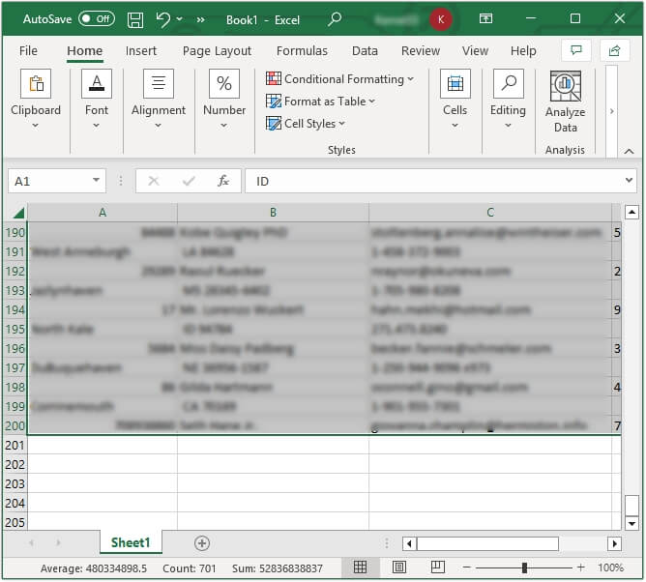Open Conditional Formatting dropdown
The image size is (646, 582).
coord(339,78)
